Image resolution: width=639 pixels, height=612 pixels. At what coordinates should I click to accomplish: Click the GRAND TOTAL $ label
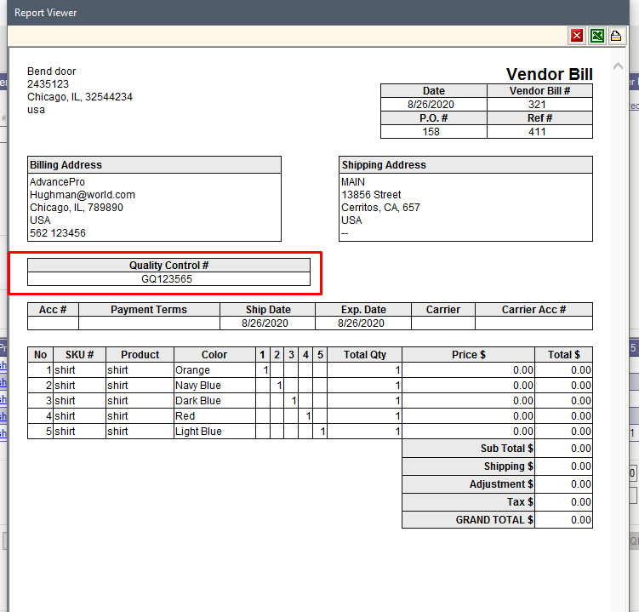tap(494, 520)
